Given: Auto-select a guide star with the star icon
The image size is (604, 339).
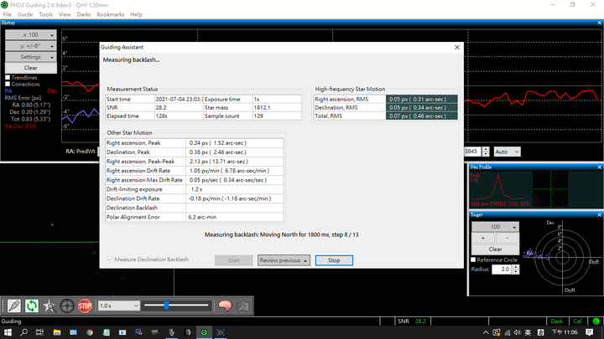Looking at the screenshot, I should tap(49, 306).
